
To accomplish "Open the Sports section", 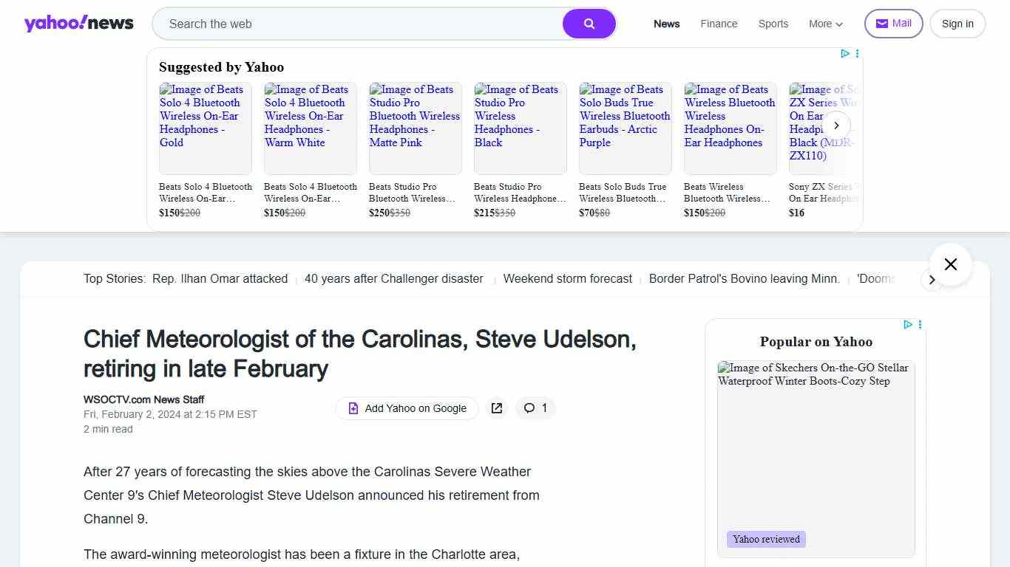I will [x=773, y=24].
